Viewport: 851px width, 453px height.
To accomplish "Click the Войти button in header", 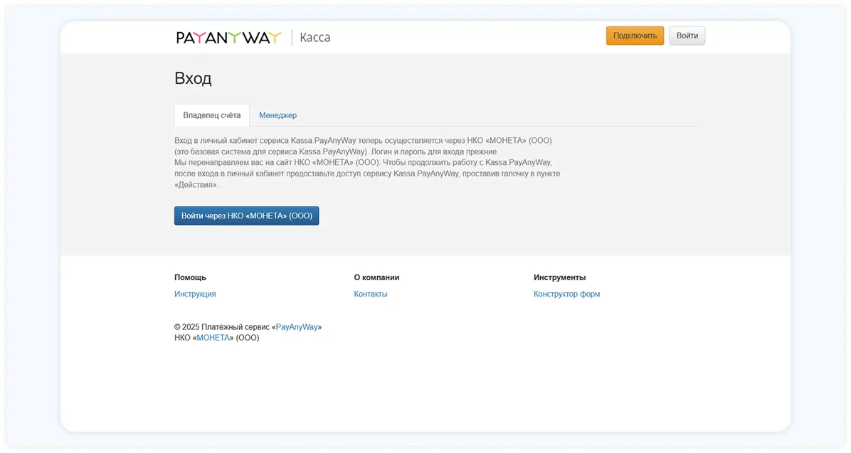I will 687,36.
